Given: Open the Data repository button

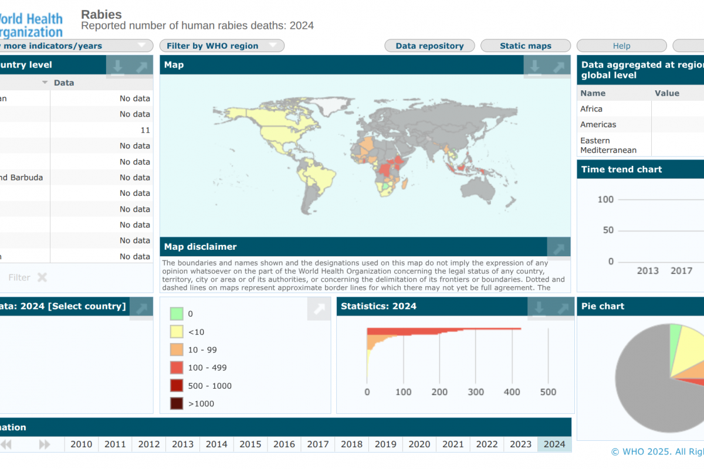Looking at the screenshot, I should click(429, 46).
